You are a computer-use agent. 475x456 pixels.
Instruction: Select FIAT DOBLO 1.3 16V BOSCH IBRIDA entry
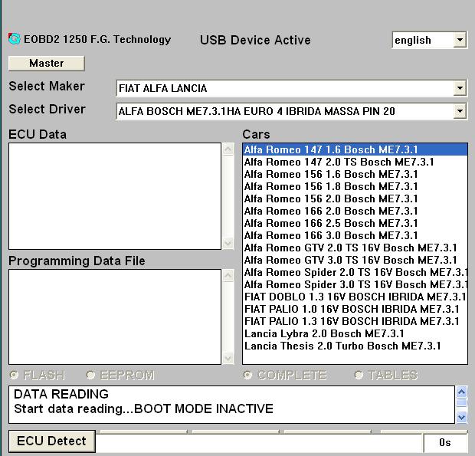pos(355,297)
